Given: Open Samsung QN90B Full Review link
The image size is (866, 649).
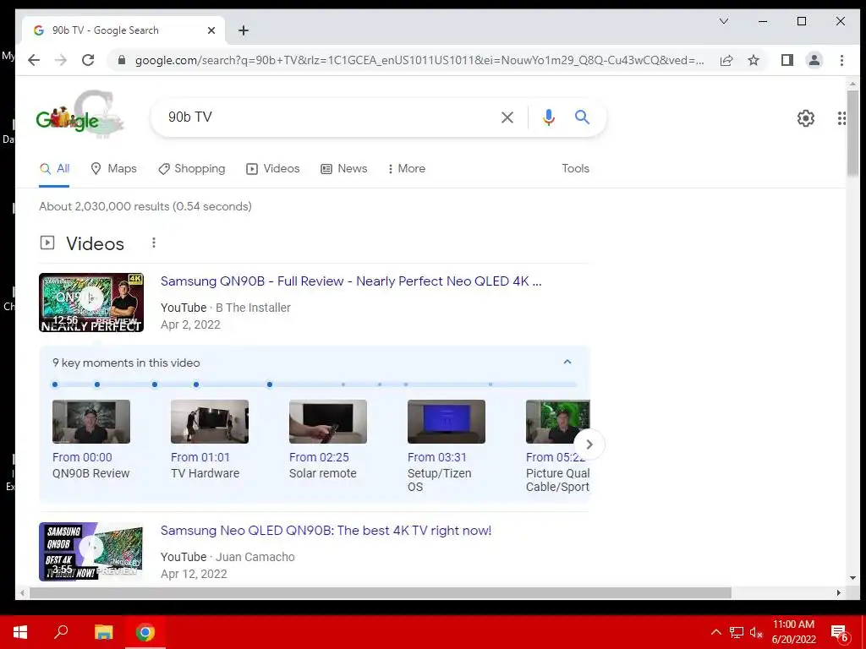Looking at the screenshot, I should click(x=351, y=281).
